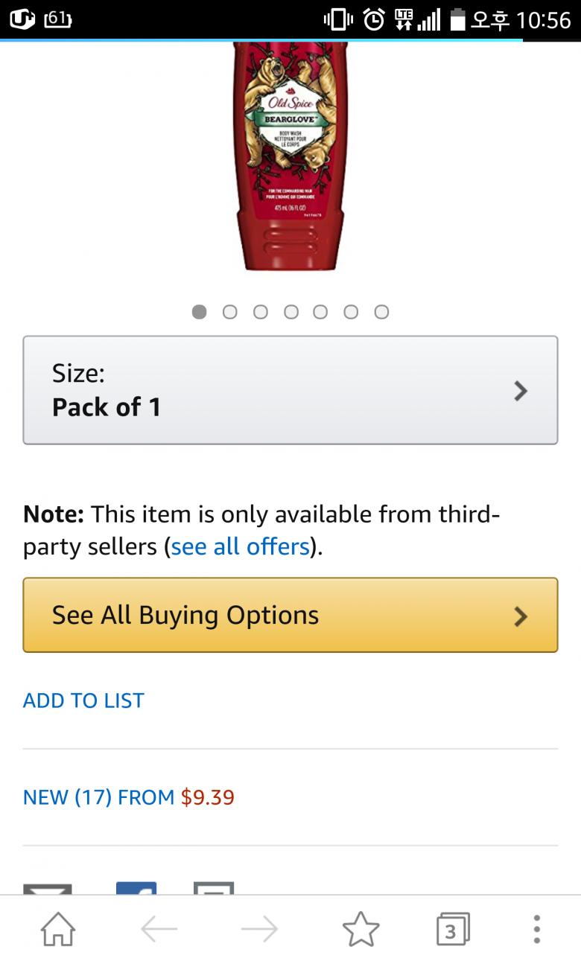Click the chevron on See All Buying Options
The image size is (581, 964).
(x=521, y=616)
